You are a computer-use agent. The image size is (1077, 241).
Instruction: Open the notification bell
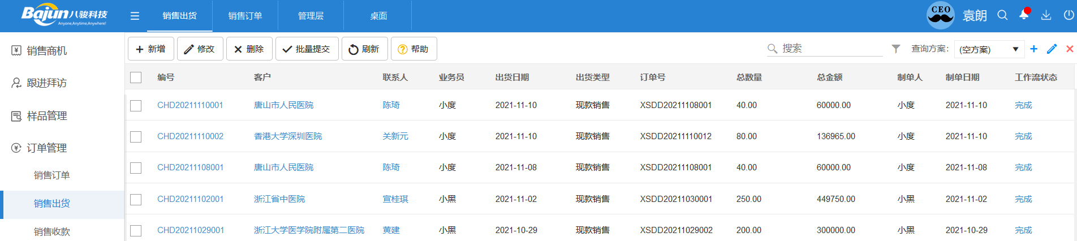[1024, 15]
